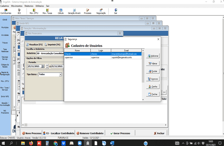The width and height of the screenshot is (224, 146).
Task: Open the Relatórios menu
Action: click(x=29, y=6)
